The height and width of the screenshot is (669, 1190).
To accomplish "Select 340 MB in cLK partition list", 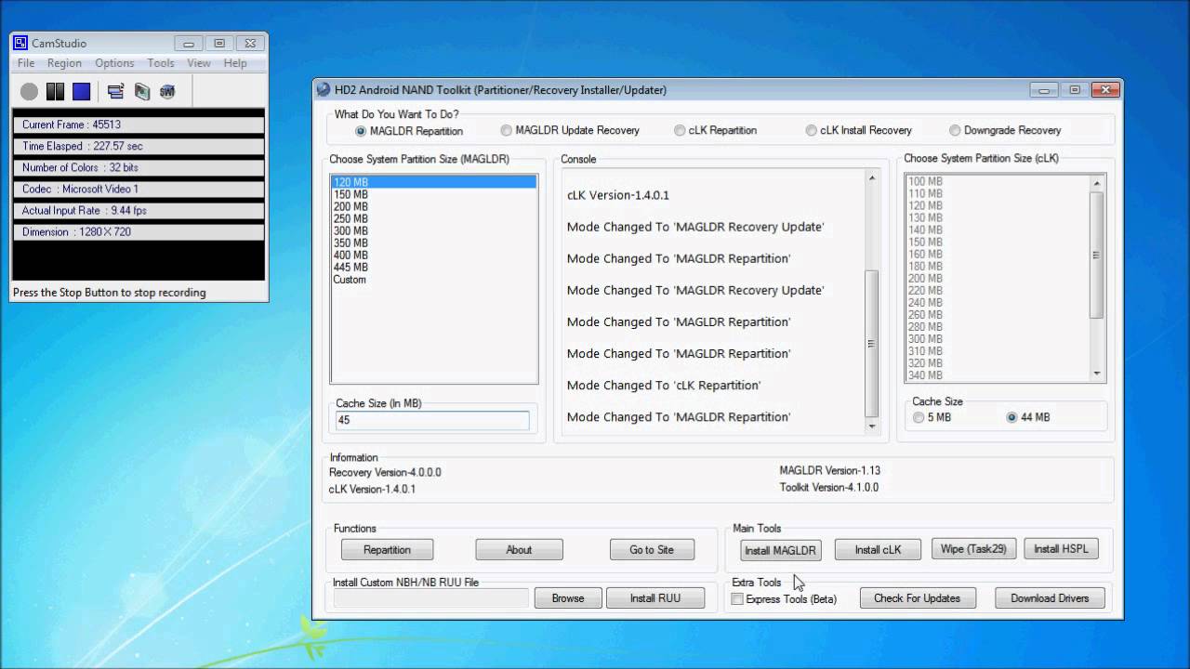I will pyautogui.click(x=998, y=375).
